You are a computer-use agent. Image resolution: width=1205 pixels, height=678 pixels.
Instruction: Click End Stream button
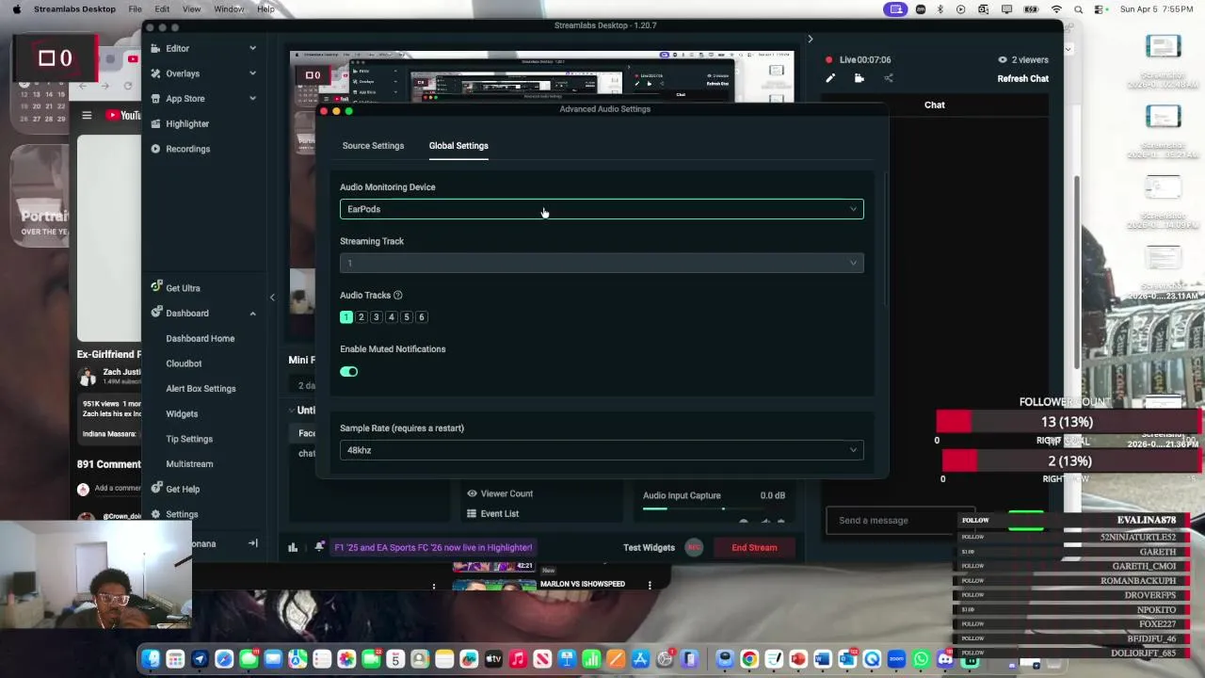(x=754, y=547)
